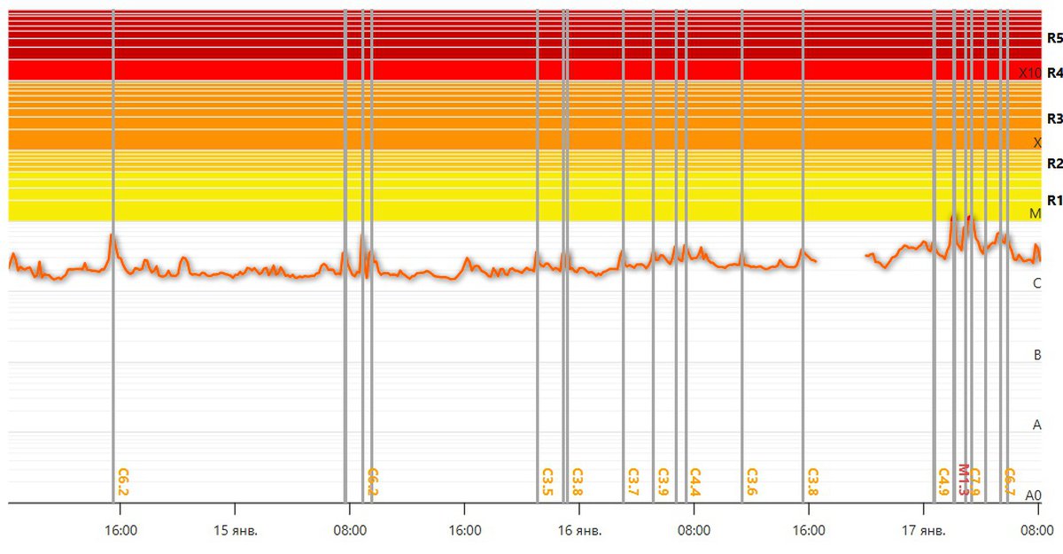Click the '17 янв.' date axis label
1063x554 pixels.
click(x=923, y=531)
